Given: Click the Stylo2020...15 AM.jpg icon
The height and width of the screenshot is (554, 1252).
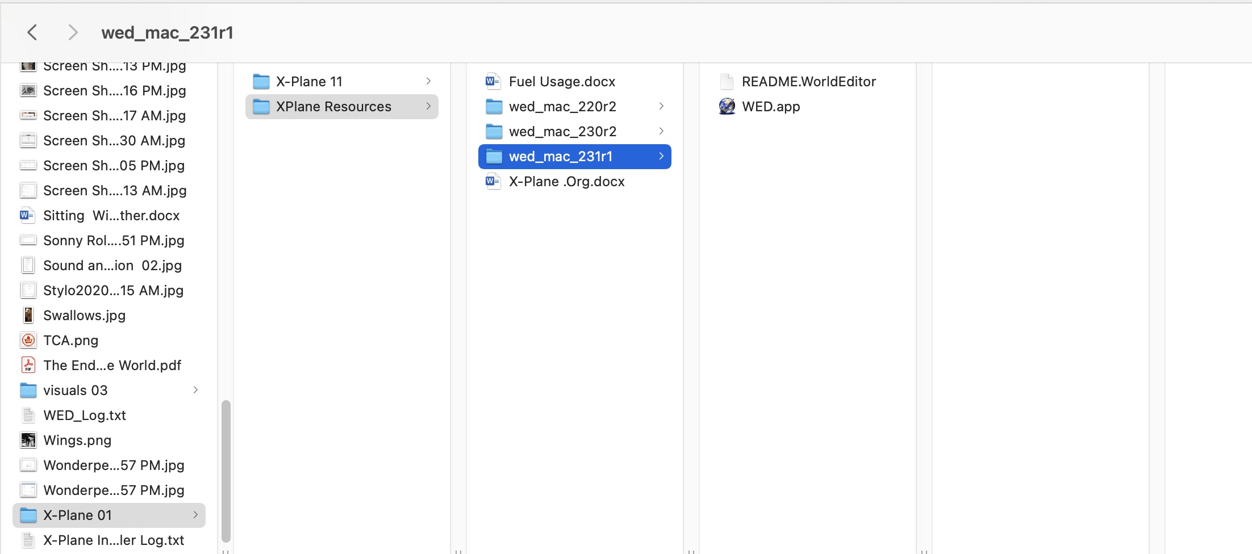Looking at the screenshot, I should [x=28, y=290].
